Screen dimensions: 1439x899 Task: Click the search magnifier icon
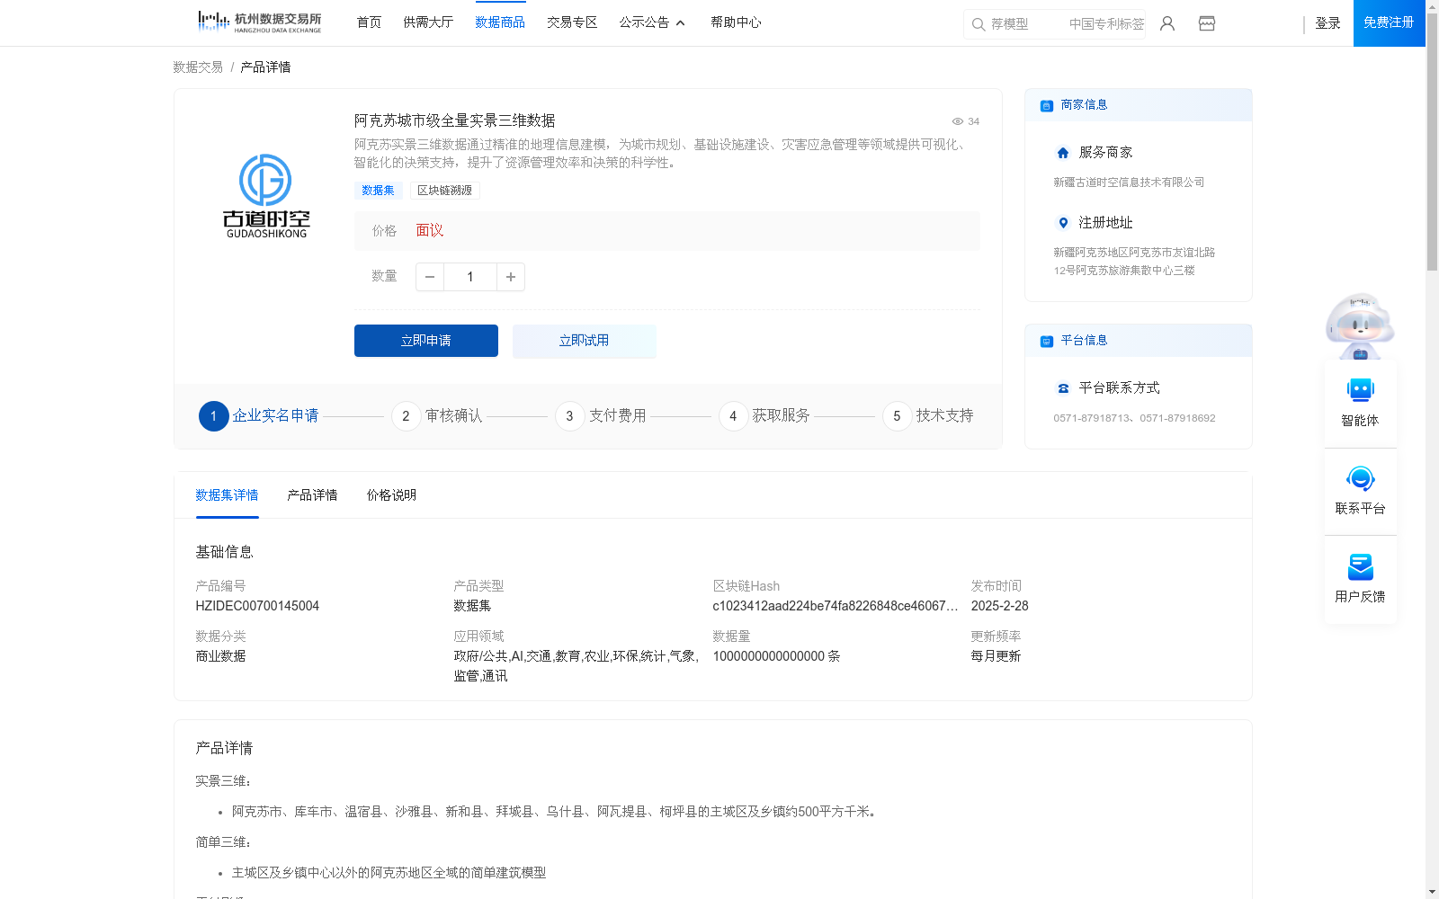[979, 24]
